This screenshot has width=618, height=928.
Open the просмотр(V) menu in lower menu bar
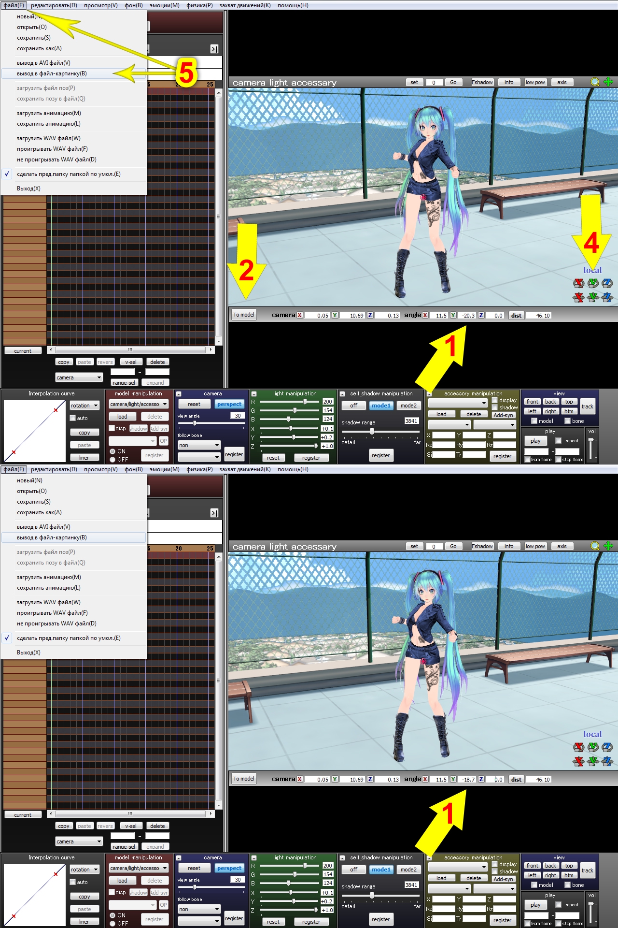[x=101, y=469]
